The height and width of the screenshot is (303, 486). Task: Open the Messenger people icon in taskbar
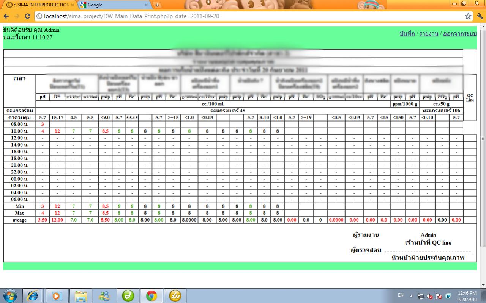104,296
